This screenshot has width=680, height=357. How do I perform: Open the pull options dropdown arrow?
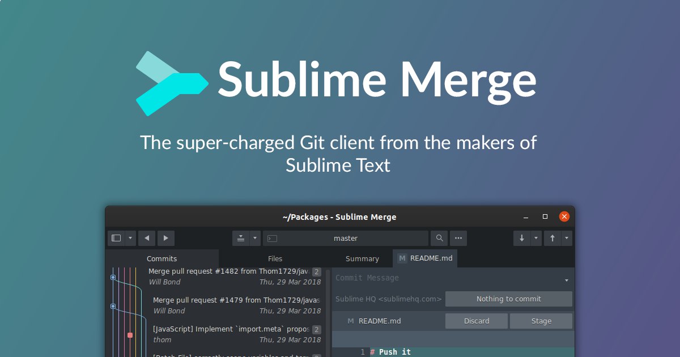pos(536,238)
